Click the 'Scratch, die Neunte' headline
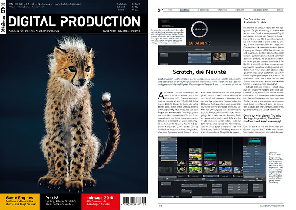The height and width of the screenshot is (210, 296). coord(199,72)
